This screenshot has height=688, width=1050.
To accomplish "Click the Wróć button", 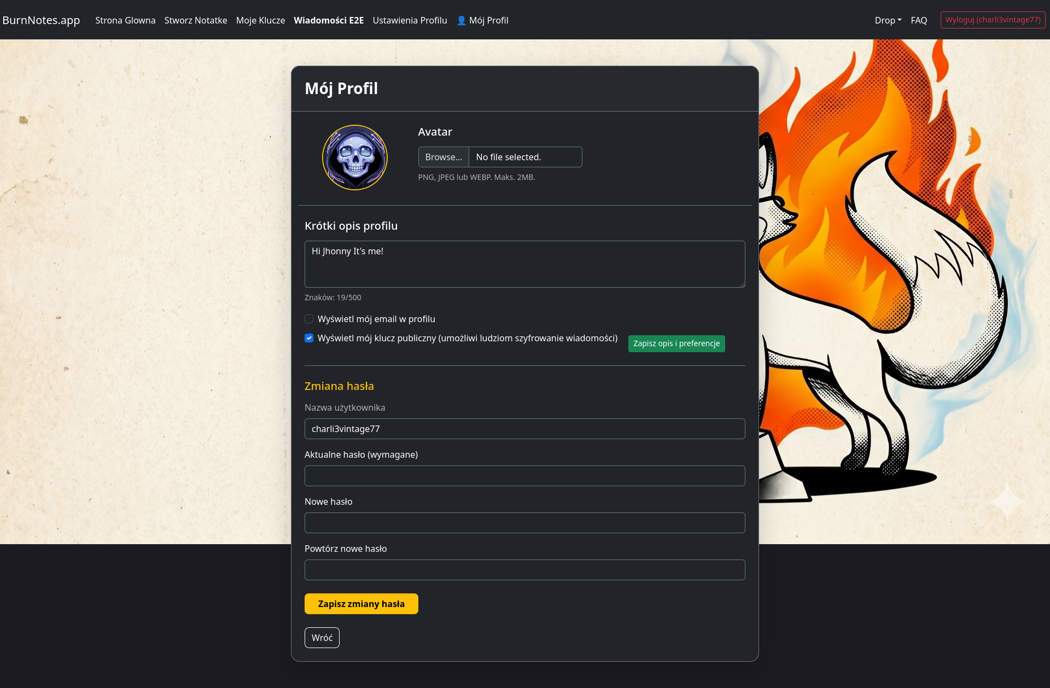I will tap(322, 638).
